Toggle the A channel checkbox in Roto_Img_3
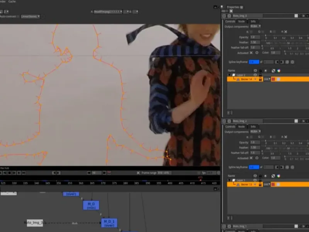 (286, 32)
